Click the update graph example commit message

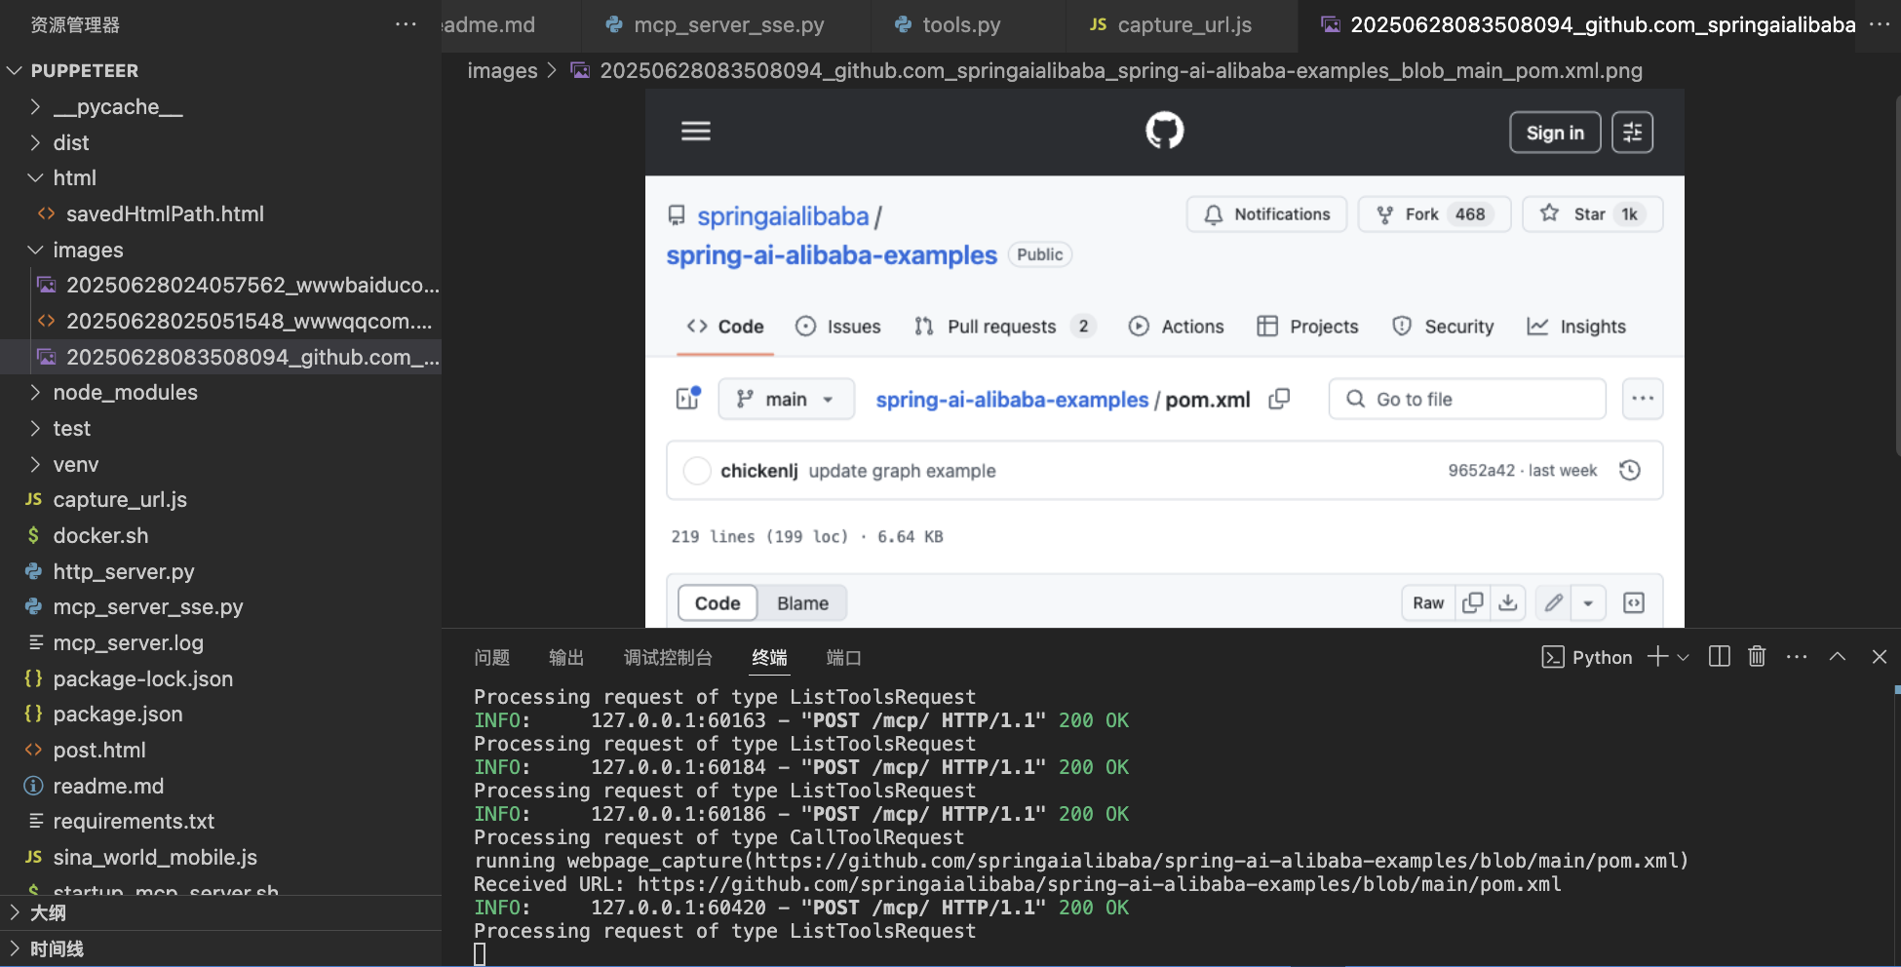tap(902, 471)
